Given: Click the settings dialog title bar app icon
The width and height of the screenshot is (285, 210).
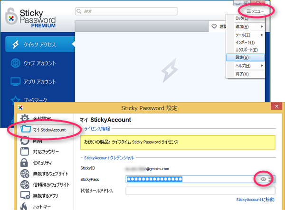Looking at the screenshot, I should point(20,108).
